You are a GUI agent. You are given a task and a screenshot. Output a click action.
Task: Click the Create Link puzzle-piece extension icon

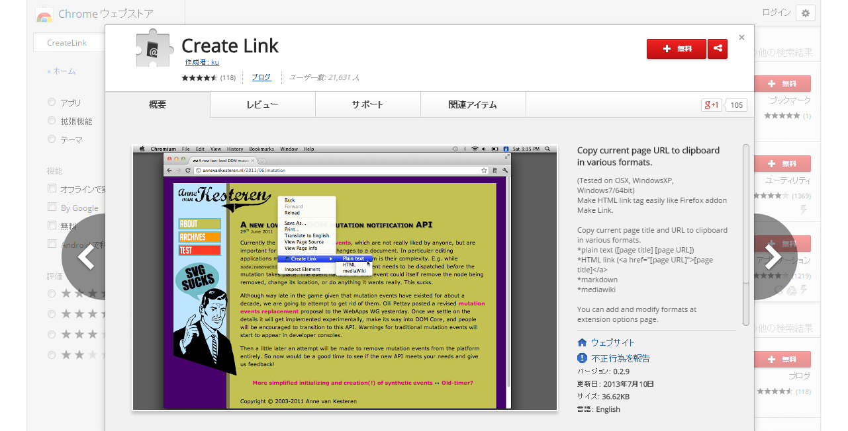(x=155, y=48)
